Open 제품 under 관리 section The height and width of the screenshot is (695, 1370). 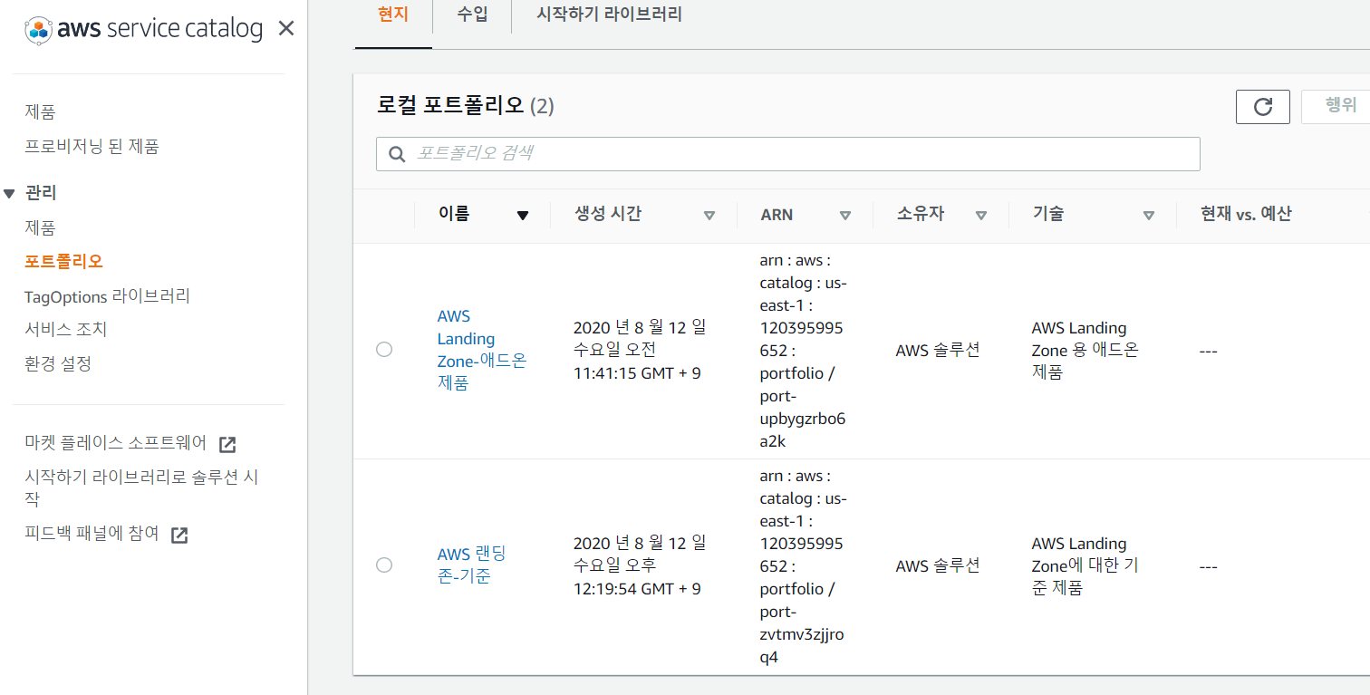coord(40,227)
